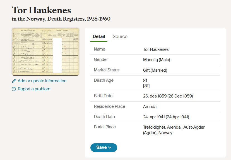Click the Burial Place Trefoldighet entry

tap(174, 127)
